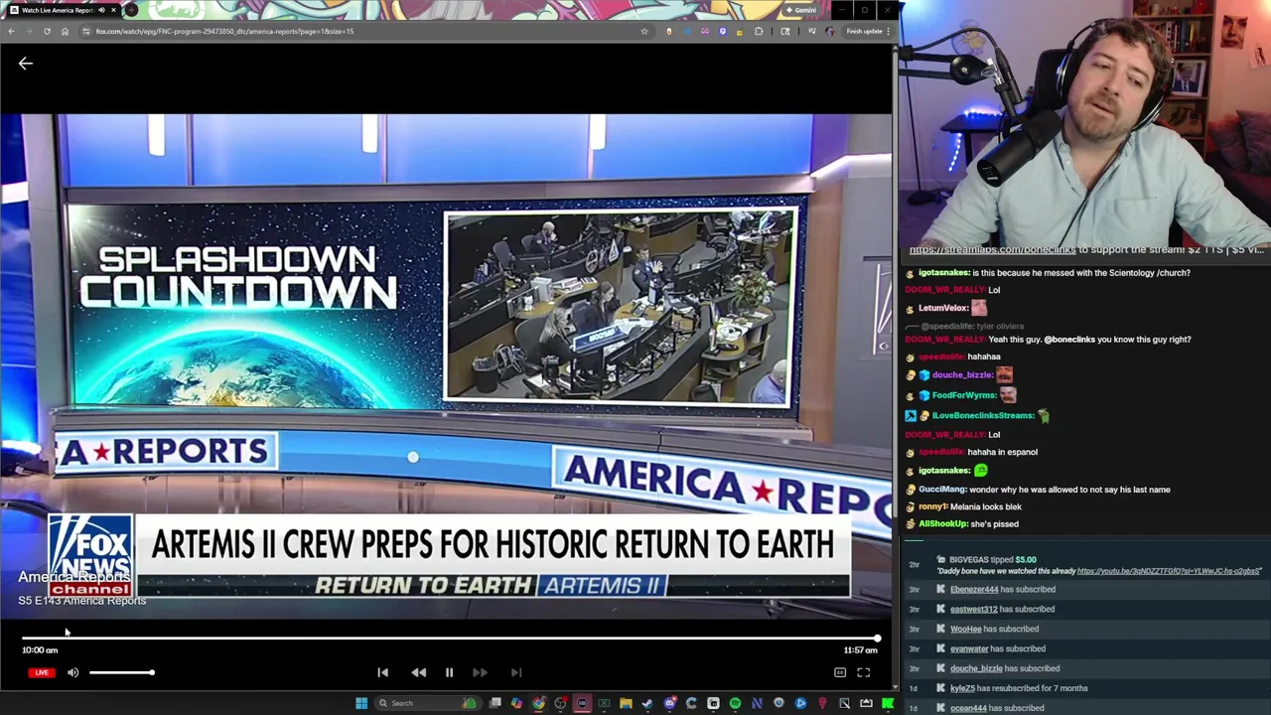Click the streamer webcam feed
This screenshot has height=715, width=1271.
pos(1084,121)
